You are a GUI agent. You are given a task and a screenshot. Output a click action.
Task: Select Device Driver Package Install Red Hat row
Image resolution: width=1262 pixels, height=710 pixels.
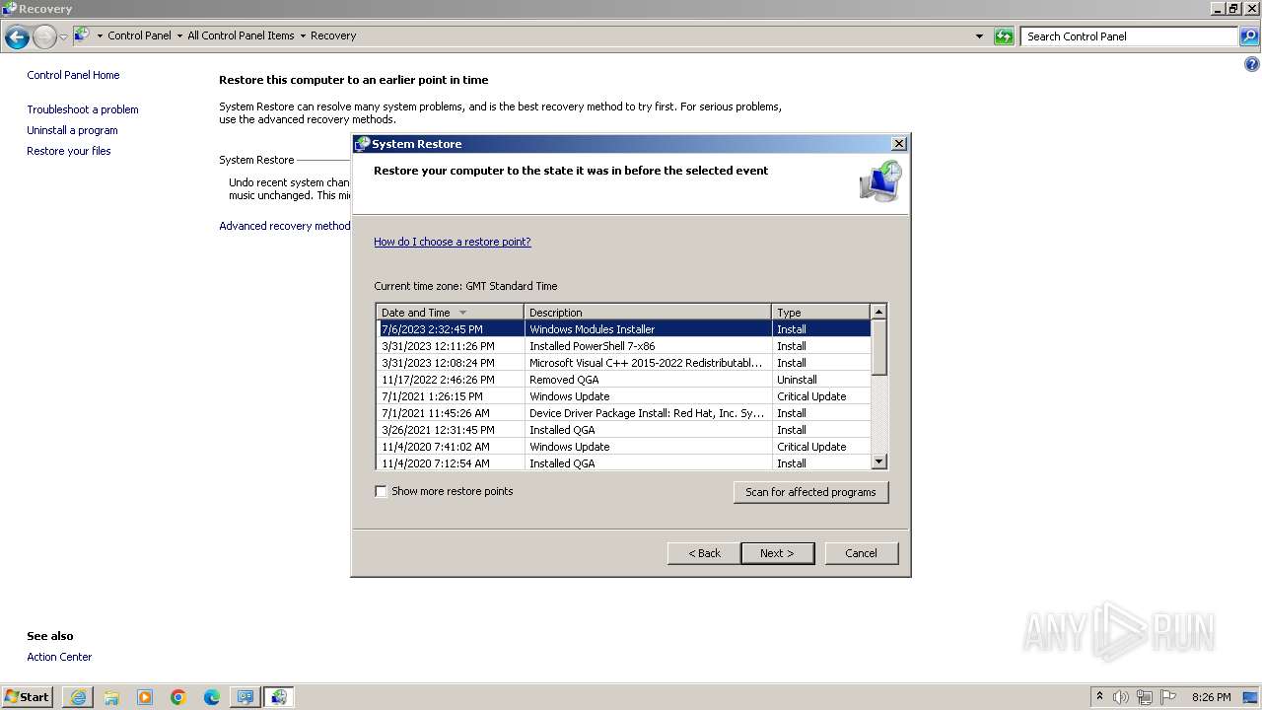pyautogui.click(x=624, y=413)
